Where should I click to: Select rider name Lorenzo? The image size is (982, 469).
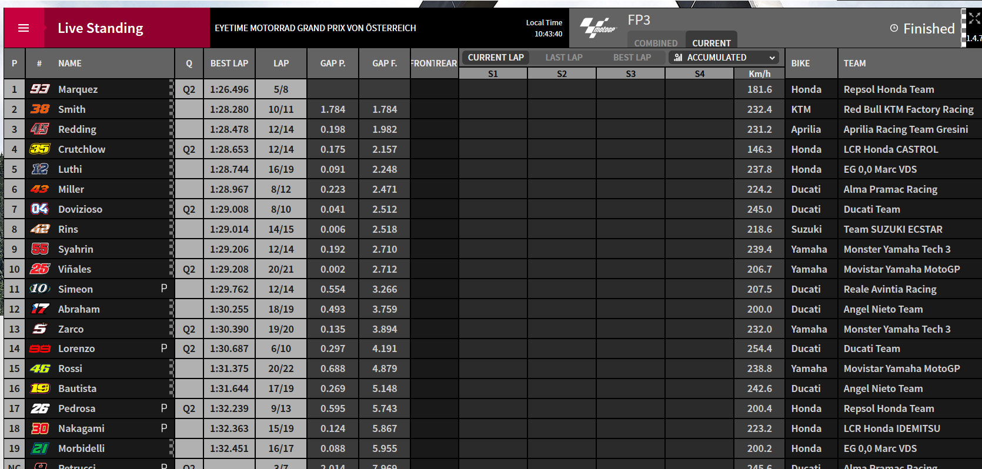click(x=76, y=349)
